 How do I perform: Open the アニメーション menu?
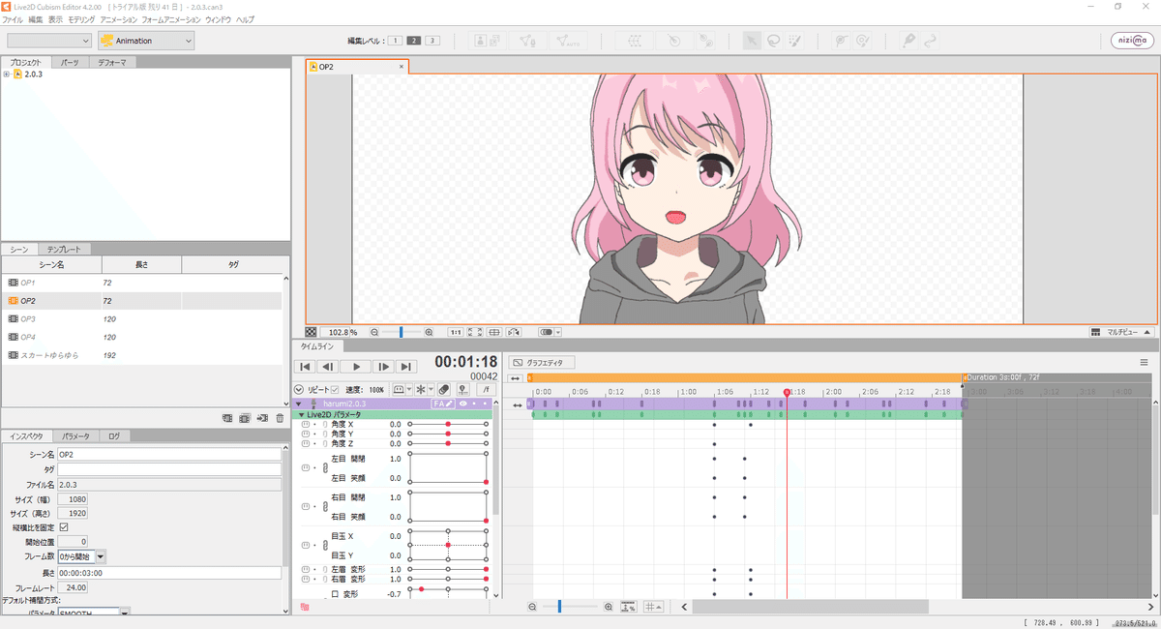click(118, 19)
